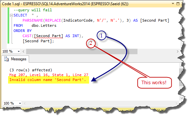Click the CAST function name

click(27, 36)
